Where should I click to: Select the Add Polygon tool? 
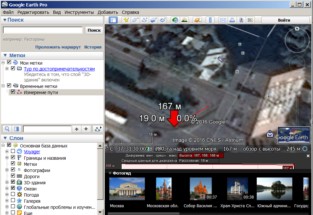coord(135,20)
